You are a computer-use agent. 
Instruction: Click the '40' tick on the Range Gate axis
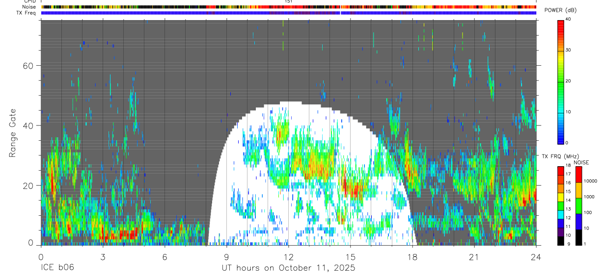click(x=29, y=126)
